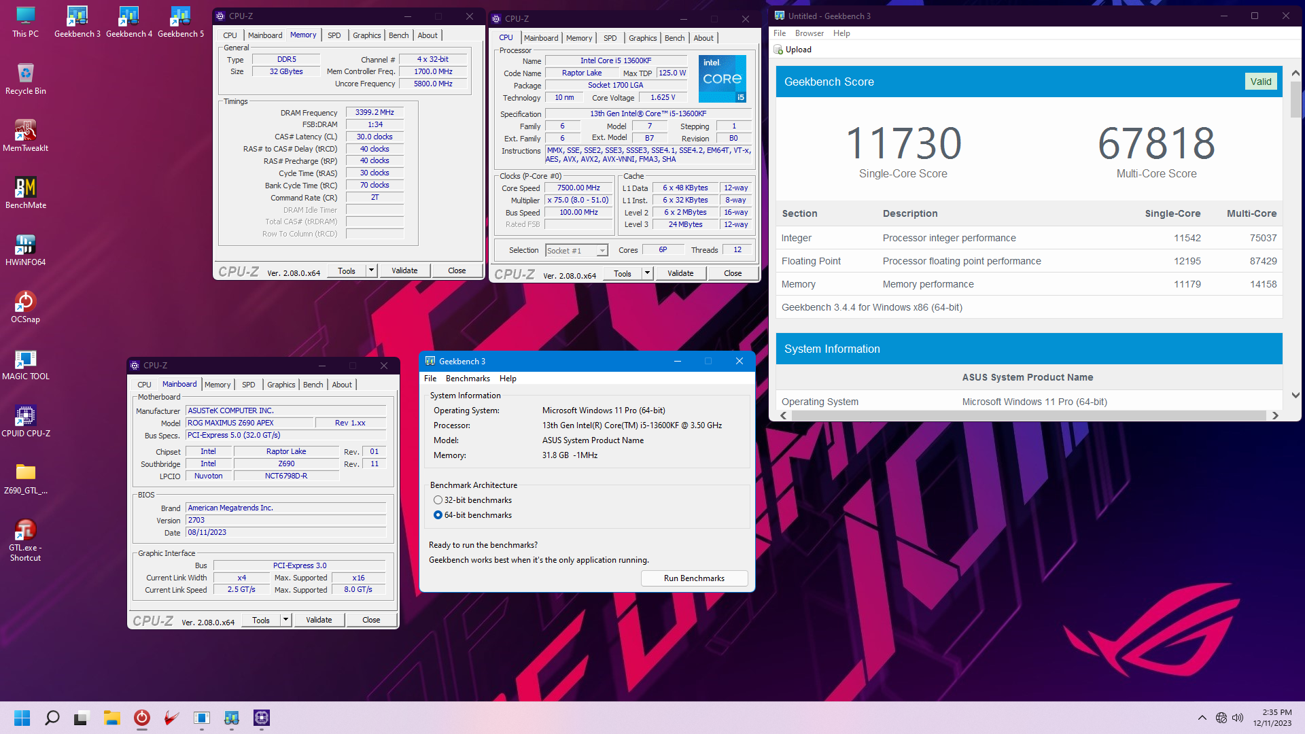Open Graphics tab in CPU tab CPU-Z window
Image resolution: width=1305 pixels, height=734 pixels.
click(642, 38)
